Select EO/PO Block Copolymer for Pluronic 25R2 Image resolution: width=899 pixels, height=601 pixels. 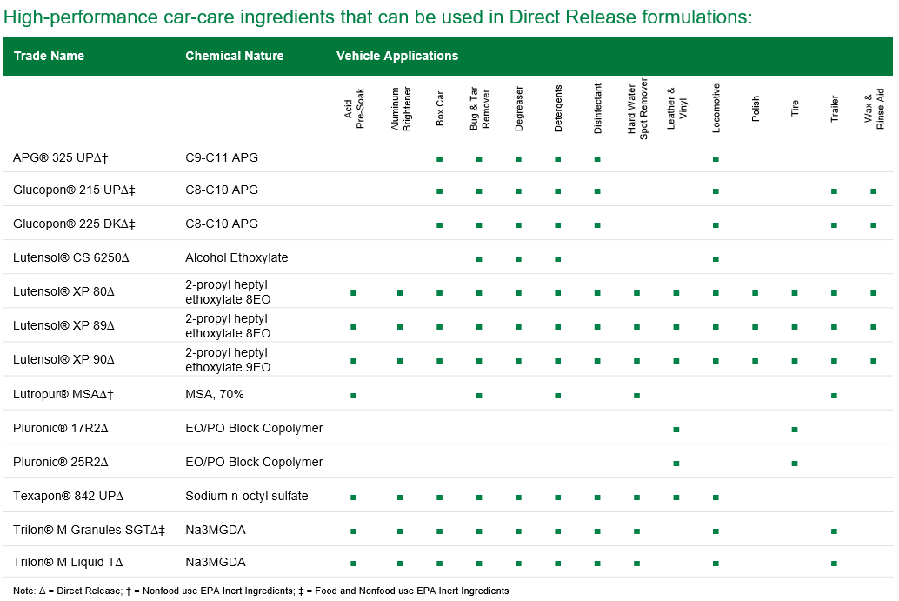(x=254, y=462)
